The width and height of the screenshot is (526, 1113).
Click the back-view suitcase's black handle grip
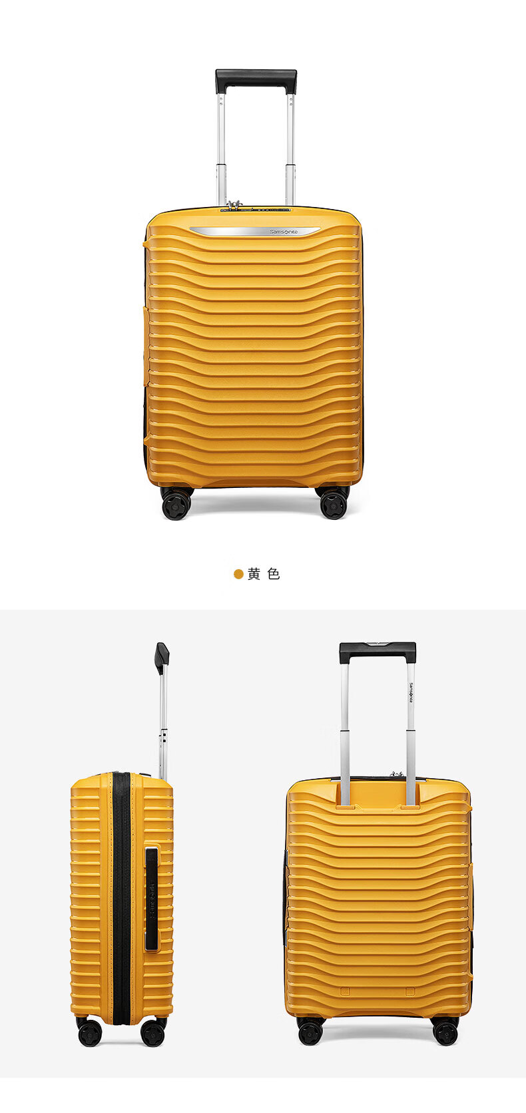click(378, 652)
